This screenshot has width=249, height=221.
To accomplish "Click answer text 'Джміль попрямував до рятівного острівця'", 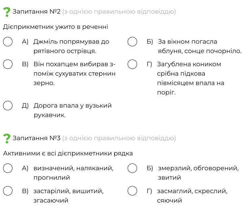I will (71, 46).
